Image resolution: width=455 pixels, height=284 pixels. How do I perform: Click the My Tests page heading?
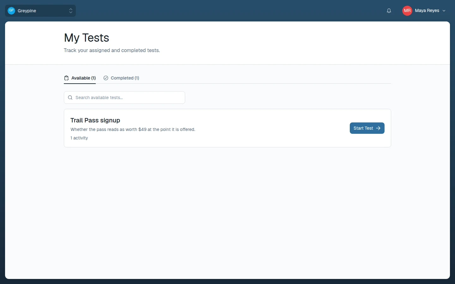click(x=87, y=38)
